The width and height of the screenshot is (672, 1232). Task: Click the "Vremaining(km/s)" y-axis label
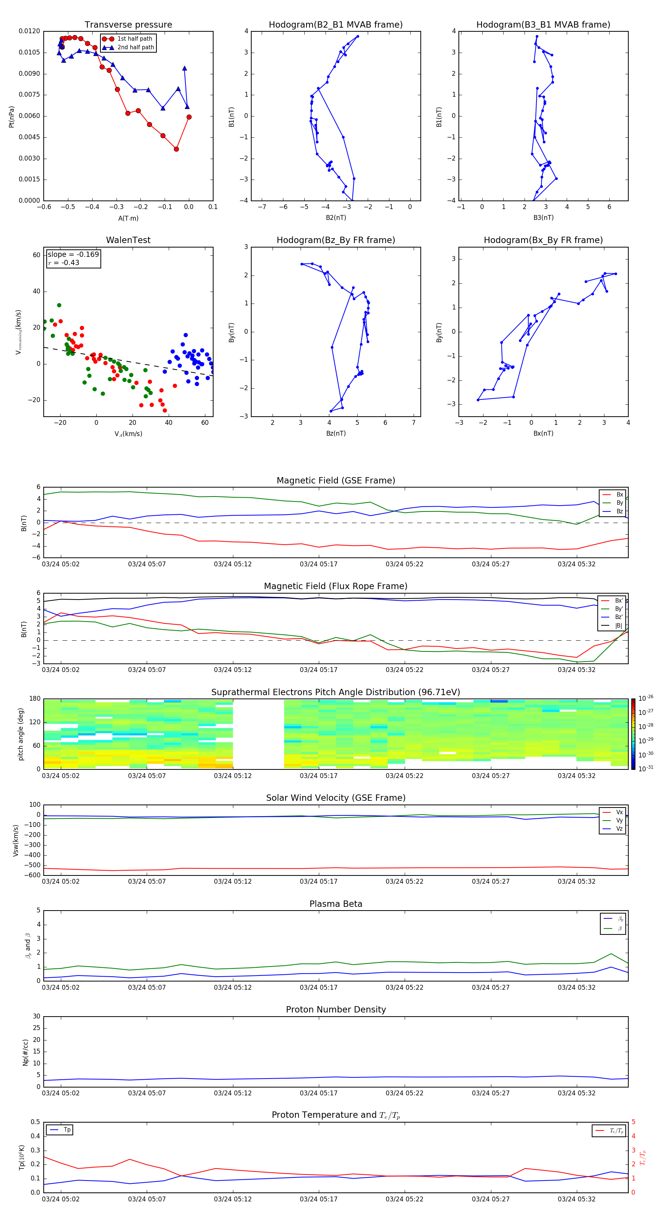(19, 332)
